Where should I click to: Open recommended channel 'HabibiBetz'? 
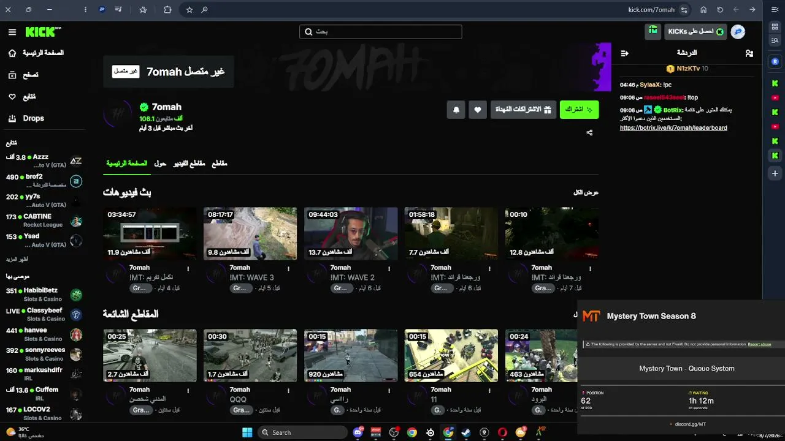[x=44, y=295]
